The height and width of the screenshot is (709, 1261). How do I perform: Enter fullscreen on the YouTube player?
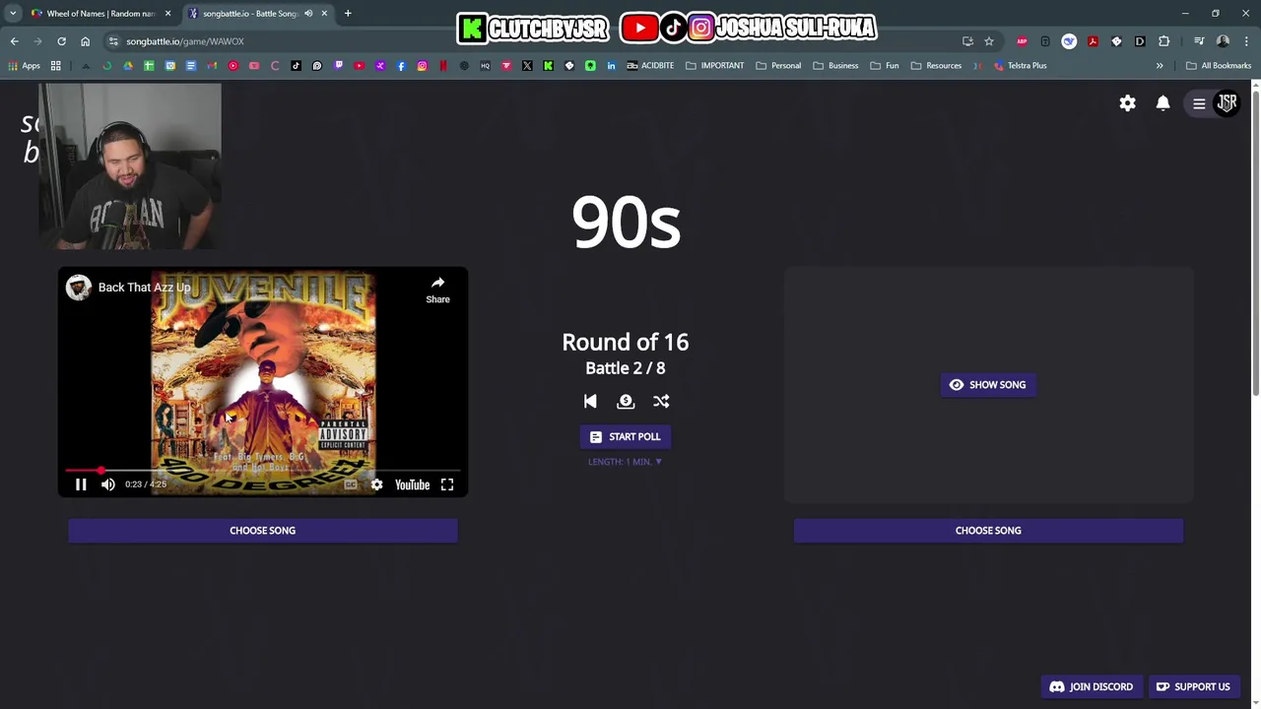click(x=447, y=484)
